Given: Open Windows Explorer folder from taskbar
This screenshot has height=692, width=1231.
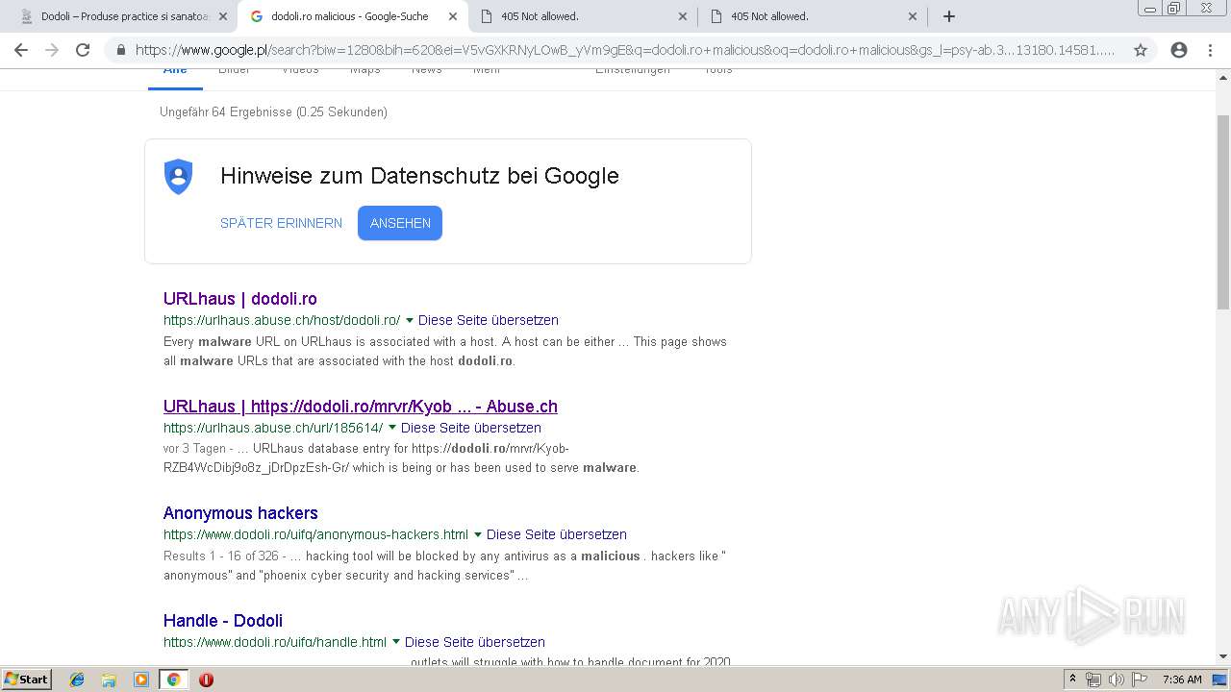Looking at the screenshot, I should [x=109, y=680].
